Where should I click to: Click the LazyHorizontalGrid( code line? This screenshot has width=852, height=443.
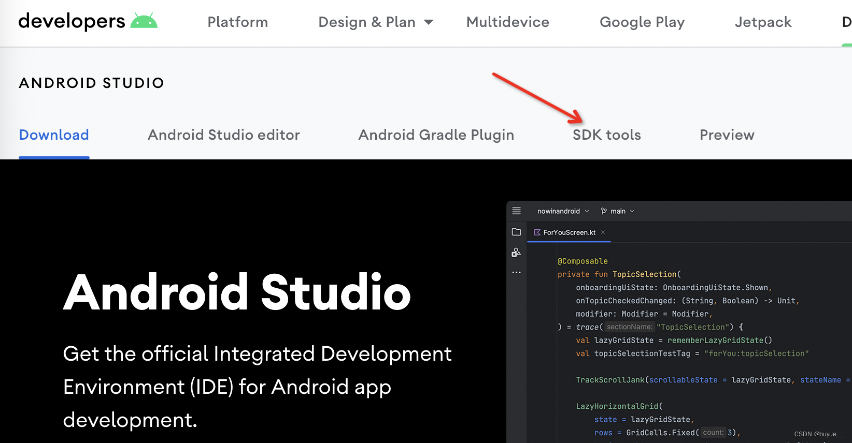(619, 406)
